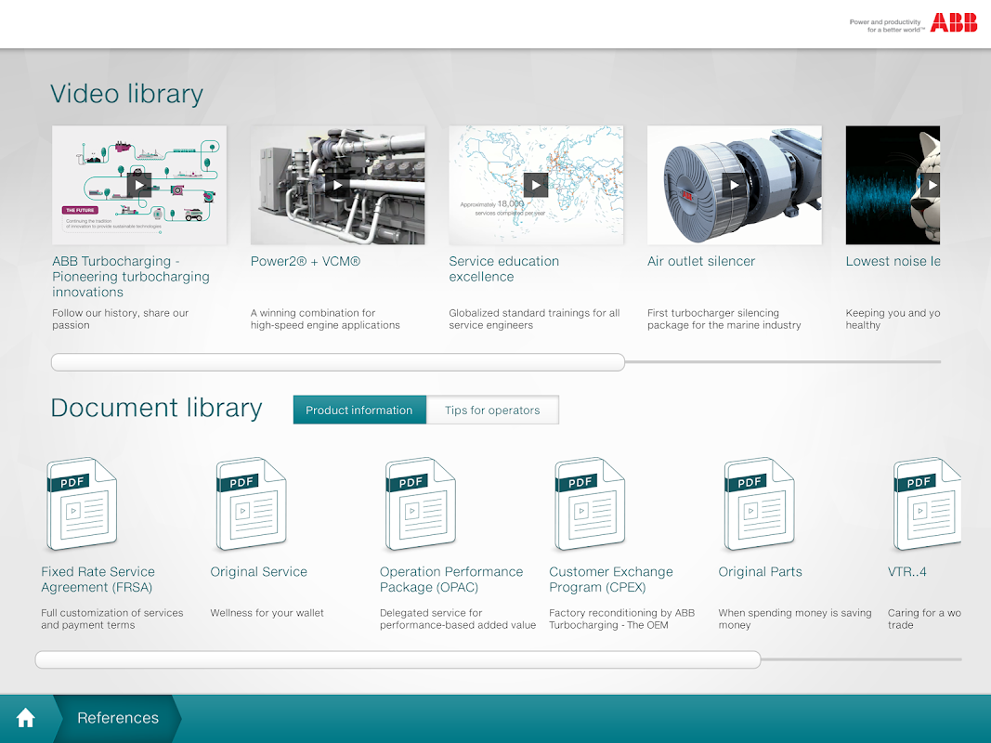Open the VTR..4 document title
Viewport: 991px width, 743px height.
[x=906, y=572]
